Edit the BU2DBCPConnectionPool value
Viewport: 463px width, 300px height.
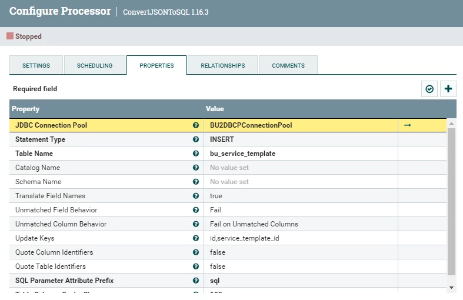coord(301,125)
